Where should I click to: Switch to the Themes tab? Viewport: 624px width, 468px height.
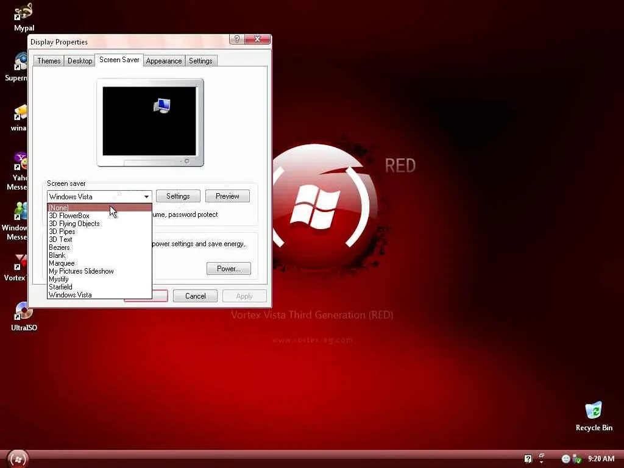[49, 60]
